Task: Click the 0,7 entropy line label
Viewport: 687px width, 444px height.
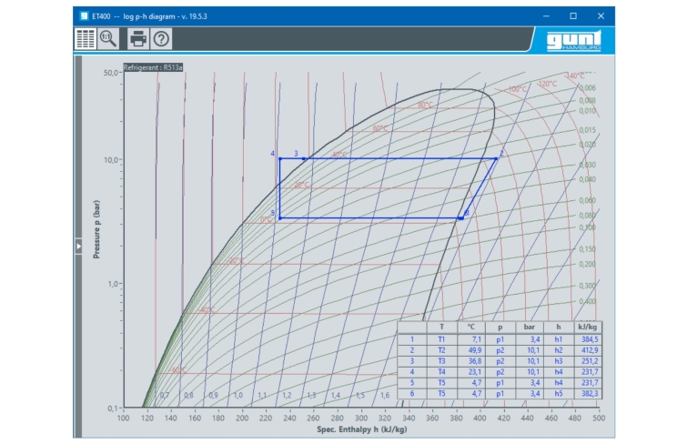Action: [165, 395]
